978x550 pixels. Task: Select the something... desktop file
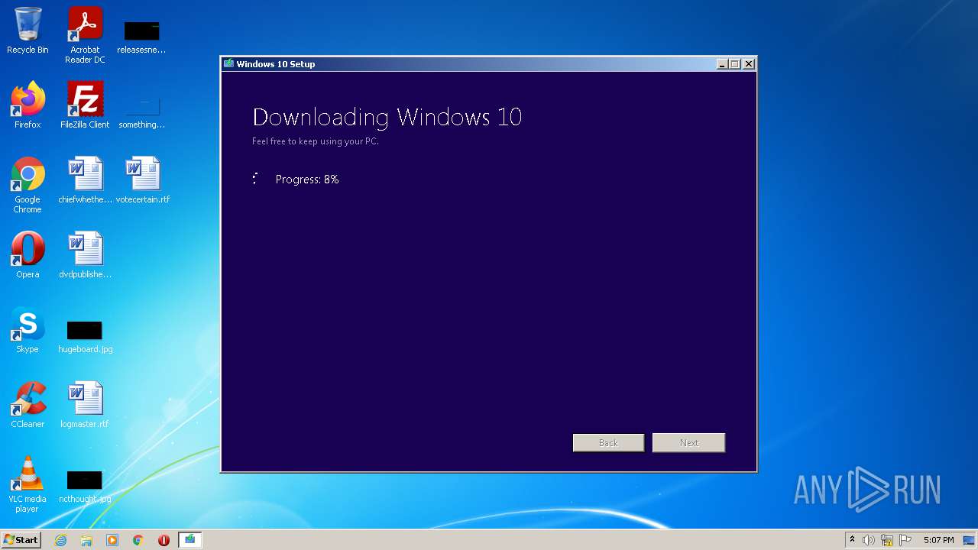[x=141, y=112]
